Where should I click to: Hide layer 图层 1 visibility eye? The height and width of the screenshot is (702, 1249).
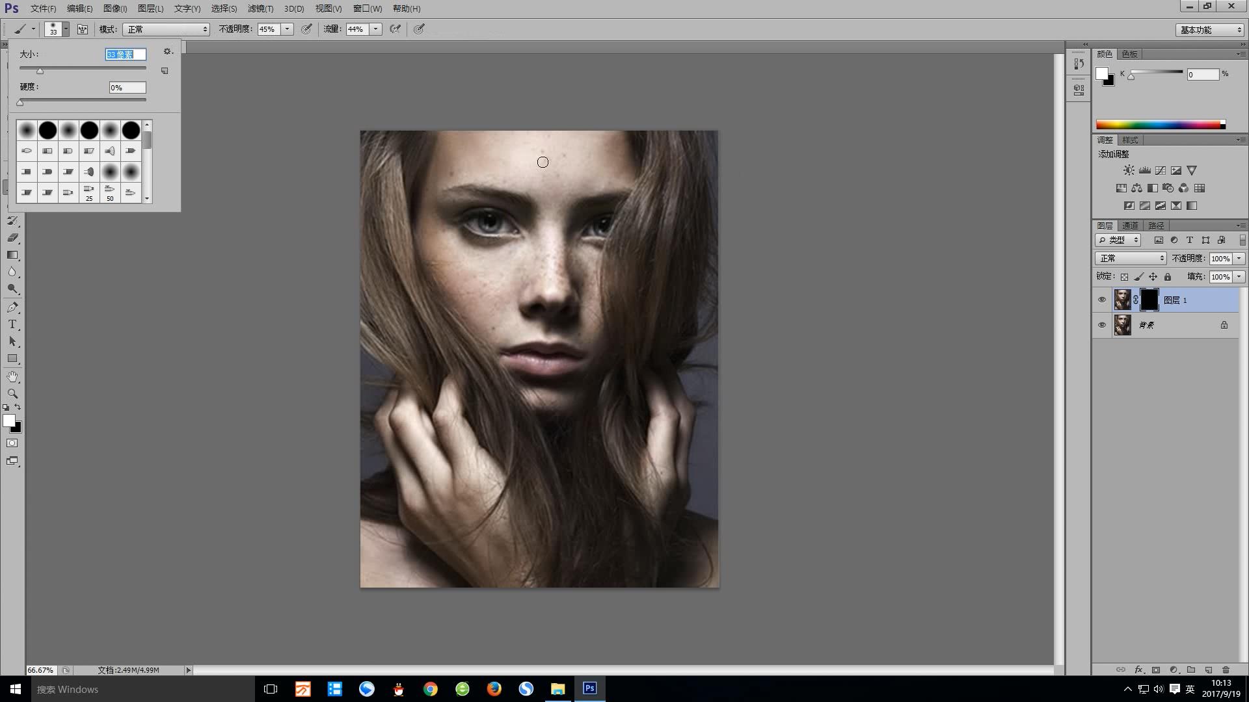[x=1101, y=300]
